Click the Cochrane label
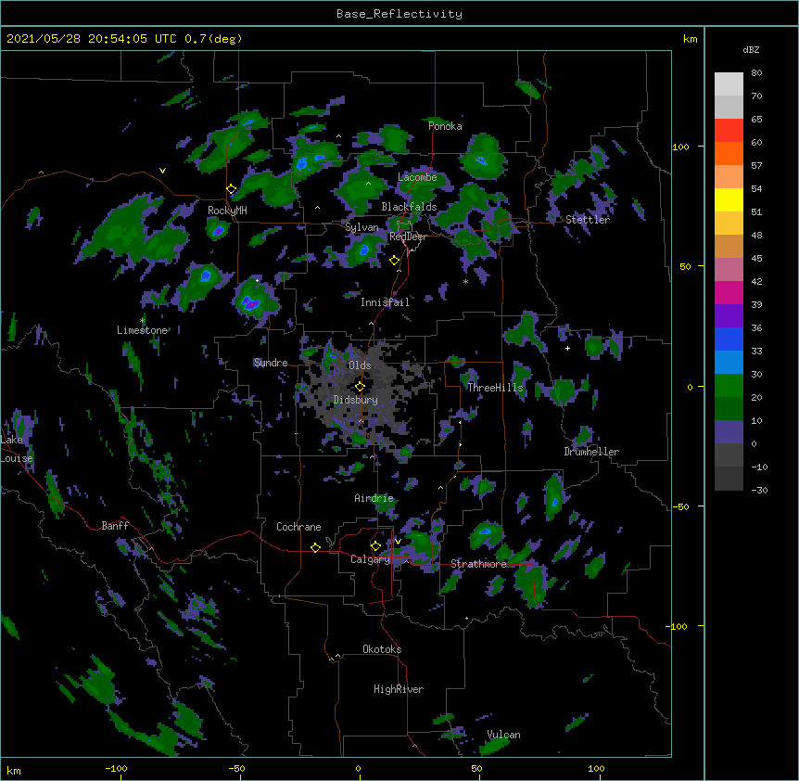 [x=298, y=527]
